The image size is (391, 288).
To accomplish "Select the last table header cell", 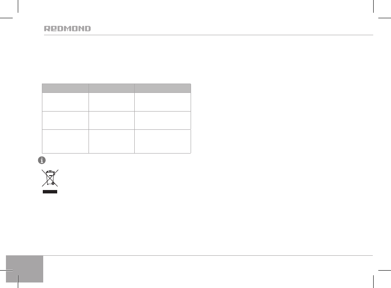I will click(163, 88).
